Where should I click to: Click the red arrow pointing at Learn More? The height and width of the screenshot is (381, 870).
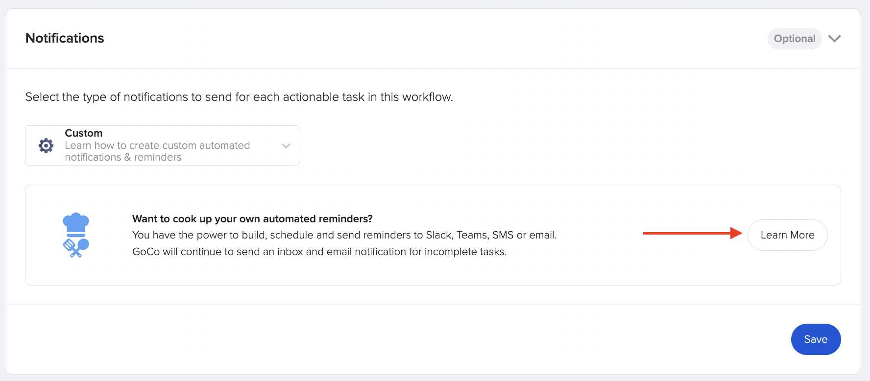691,234
